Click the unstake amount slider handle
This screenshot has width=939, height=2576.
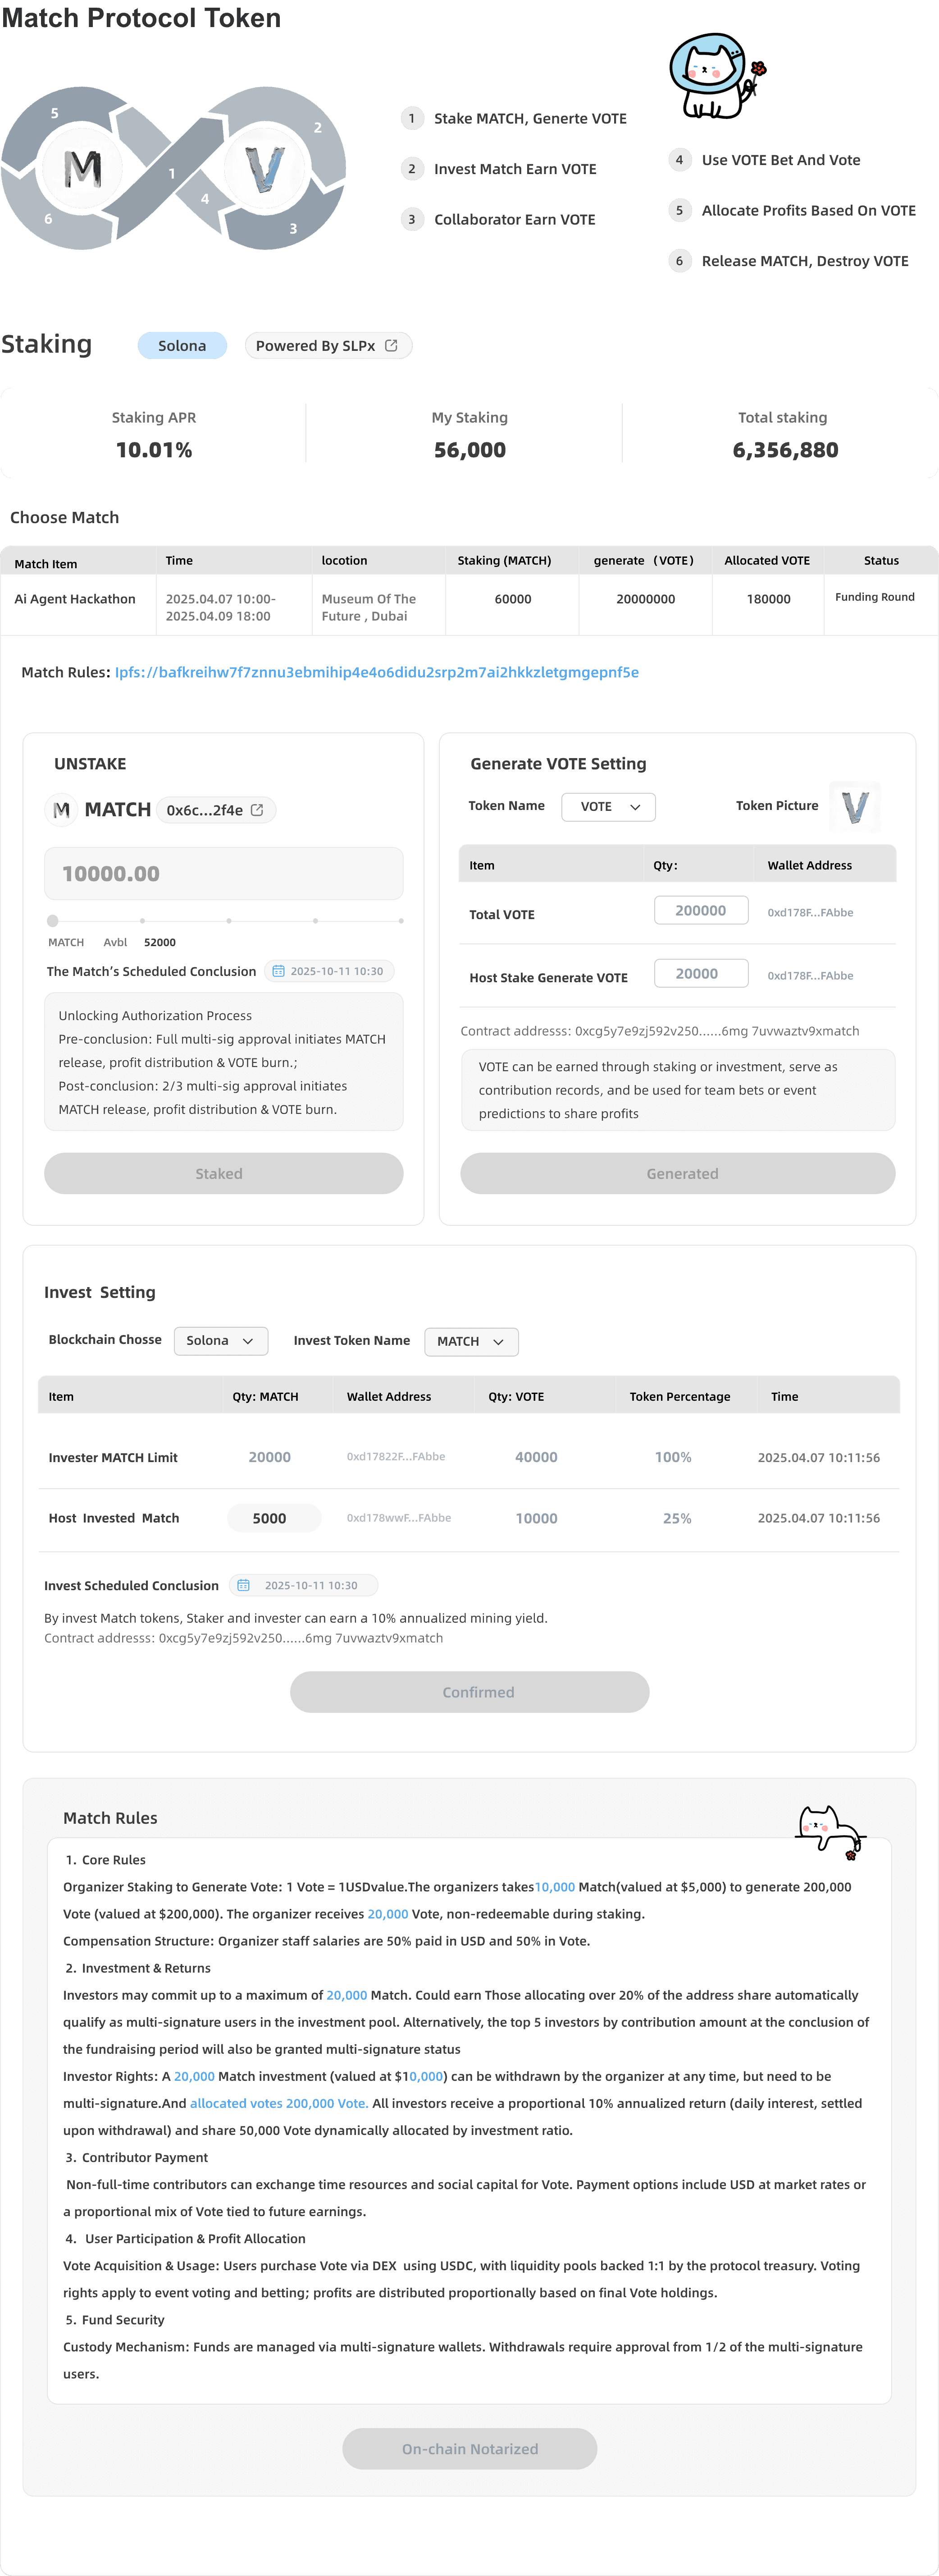pos(53,921)
